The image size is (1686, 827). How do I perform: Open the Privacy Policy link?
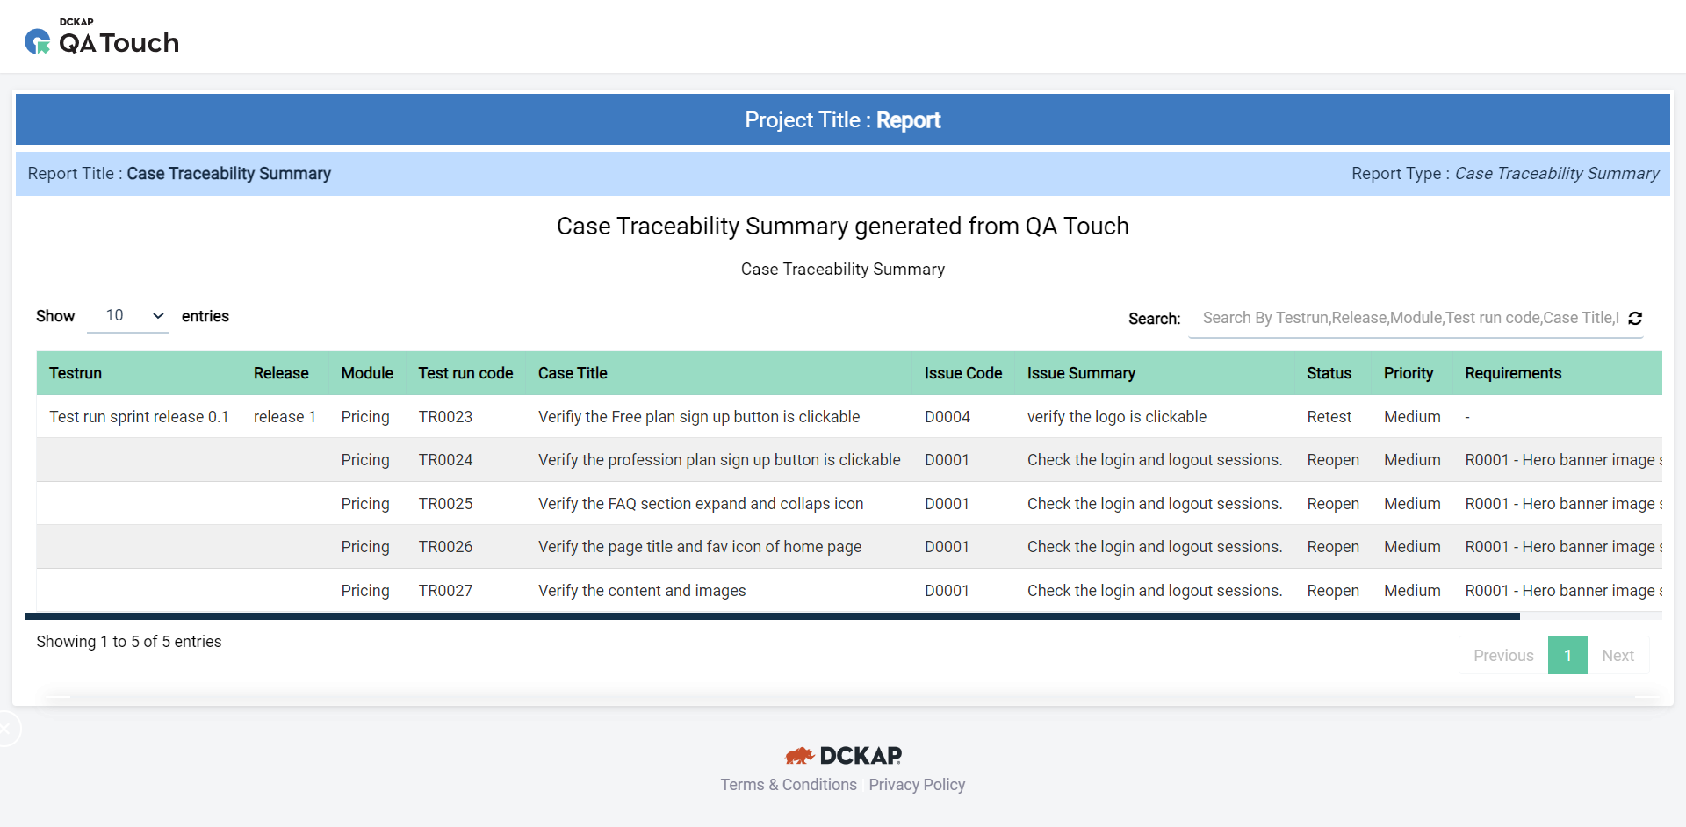pos(917,785)
